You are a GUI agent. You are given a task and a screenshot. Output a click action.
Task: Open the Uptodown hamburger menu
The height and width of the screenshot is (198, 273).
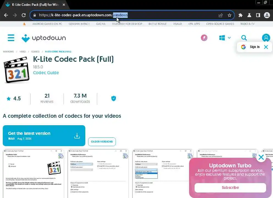pyautogui.click(x=11, y=38)
